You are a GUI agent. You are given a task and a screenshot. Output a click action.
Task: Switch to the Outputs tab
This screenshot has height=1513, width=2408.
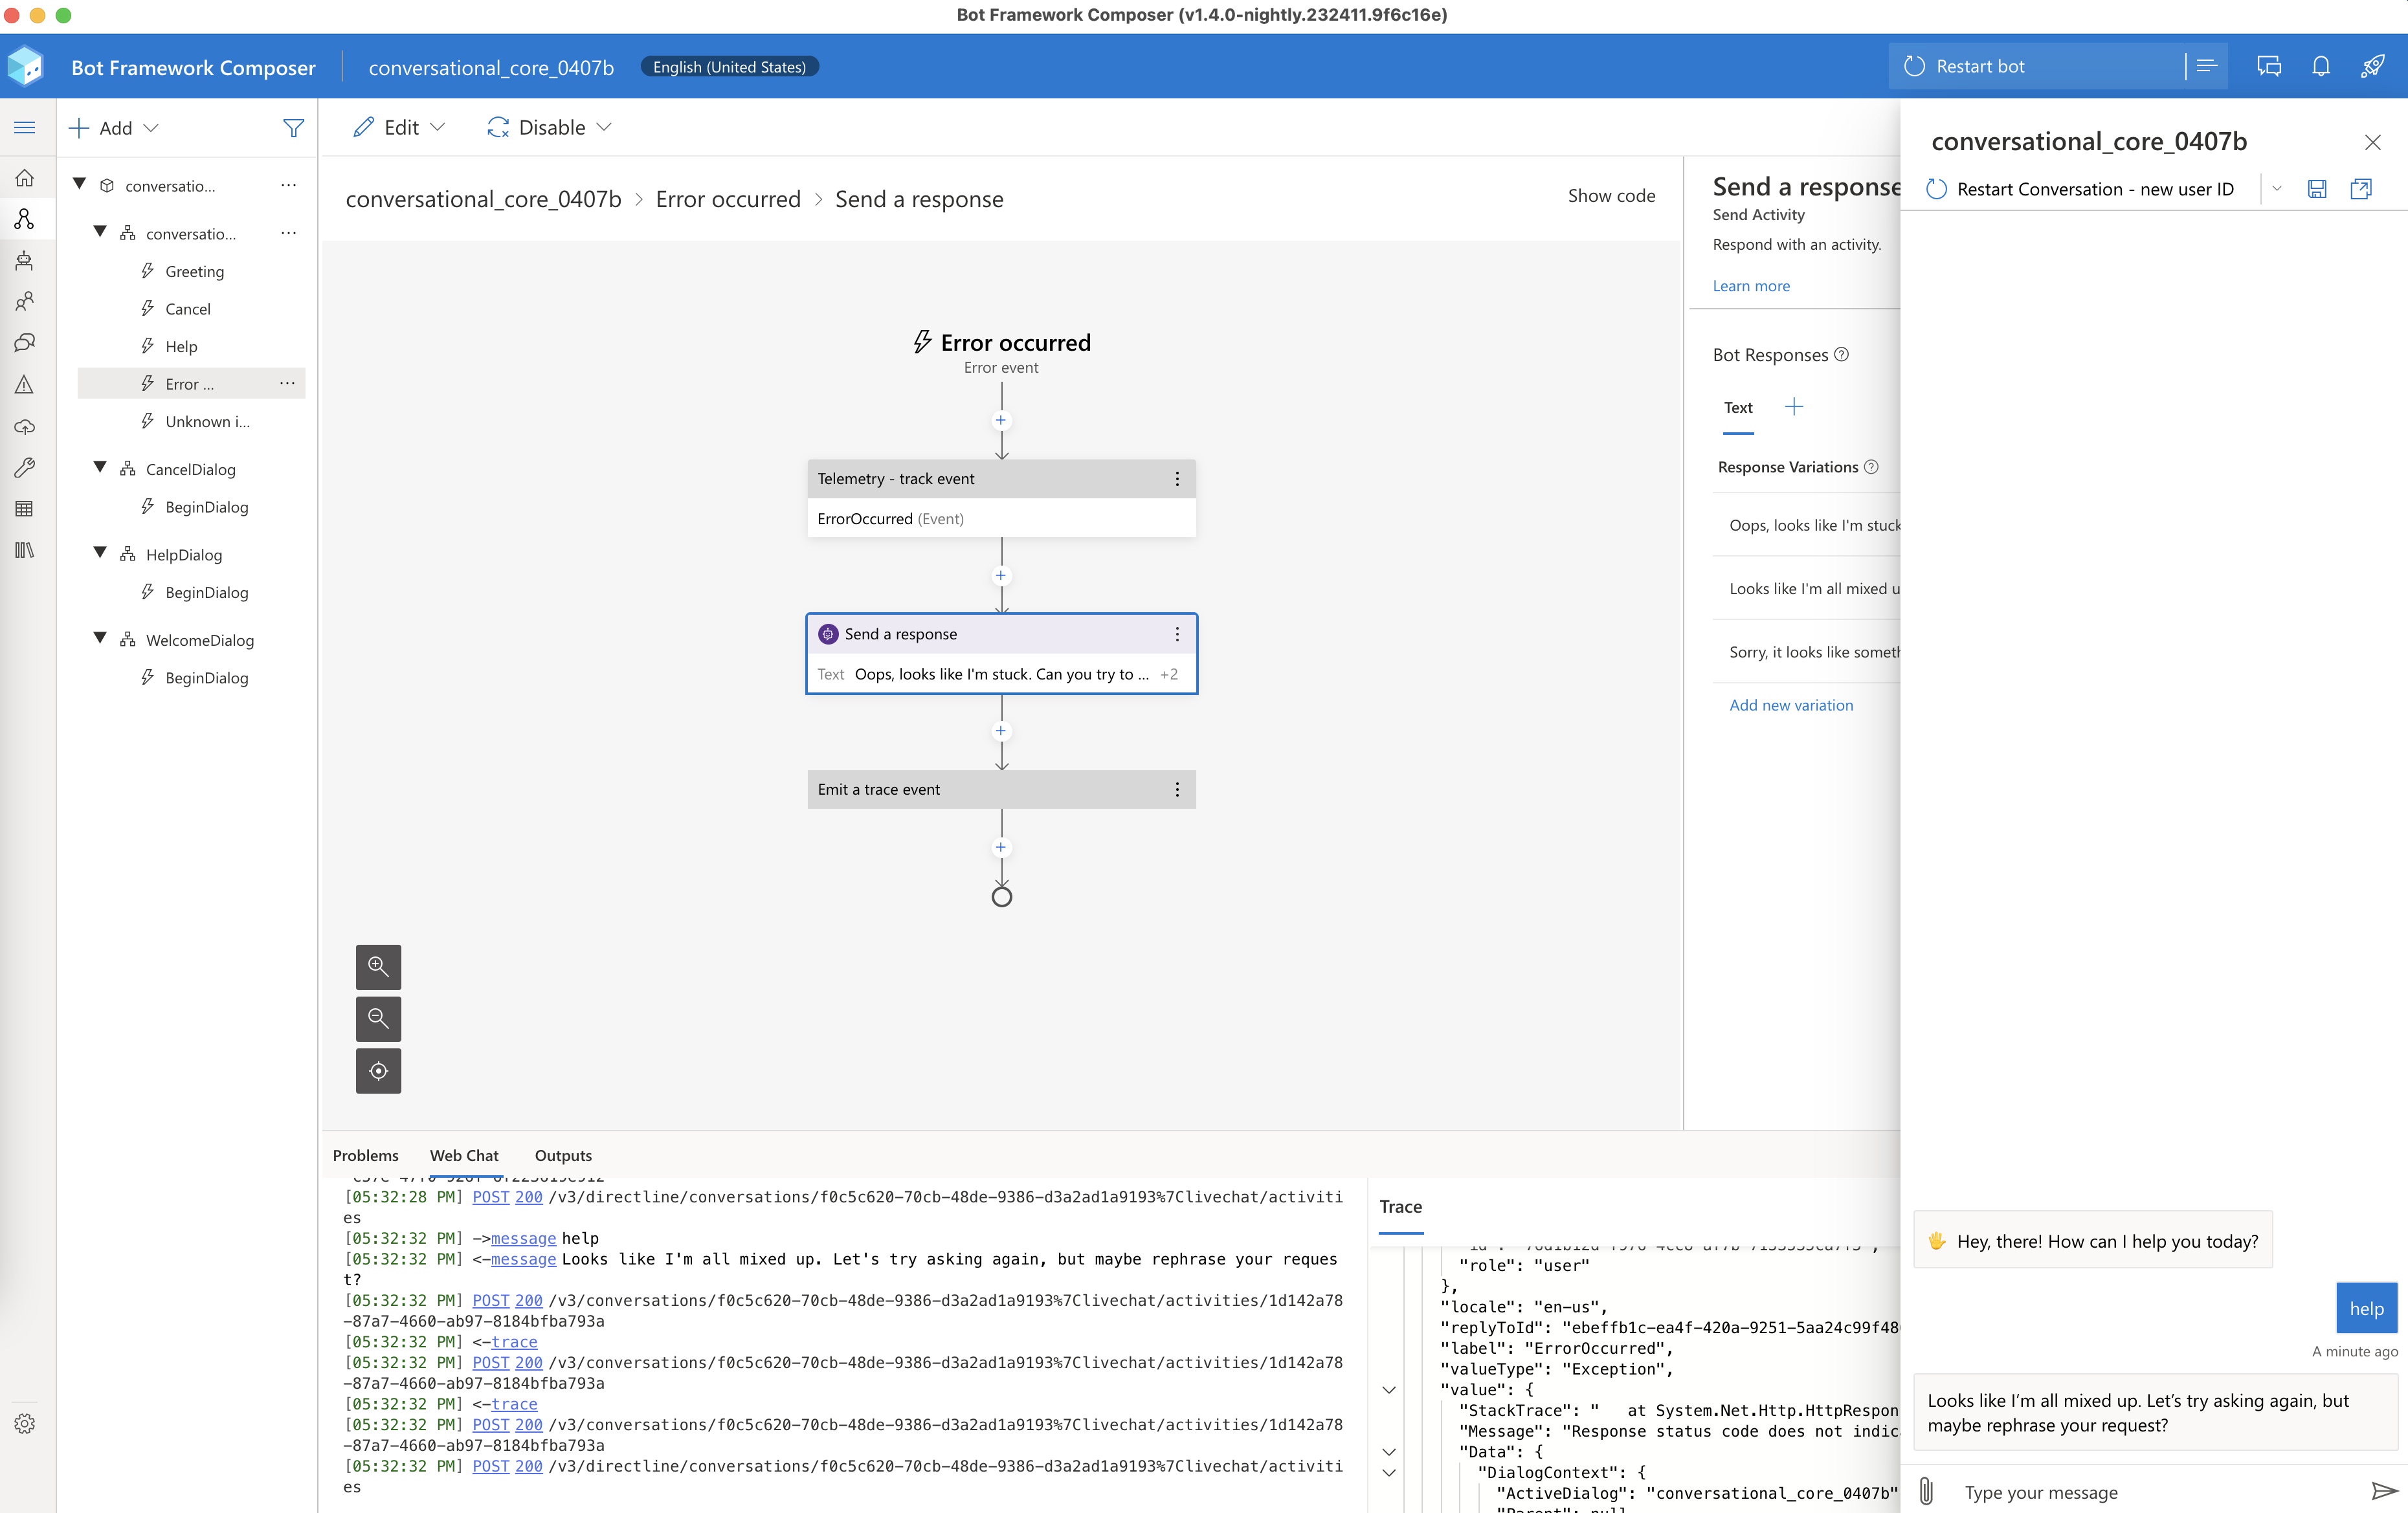pyautogui.click(x=563, y=1155)
